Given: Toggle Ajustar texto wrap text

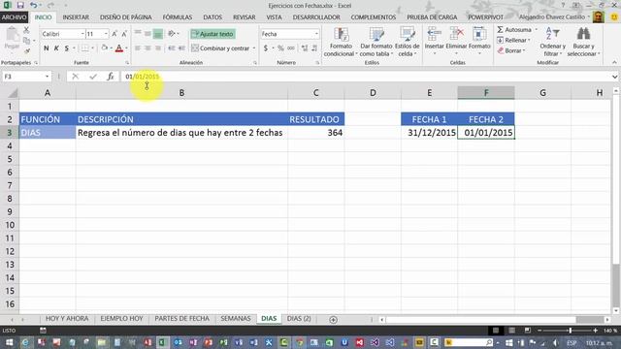Looking at the screenshot, I should point(212,34).
